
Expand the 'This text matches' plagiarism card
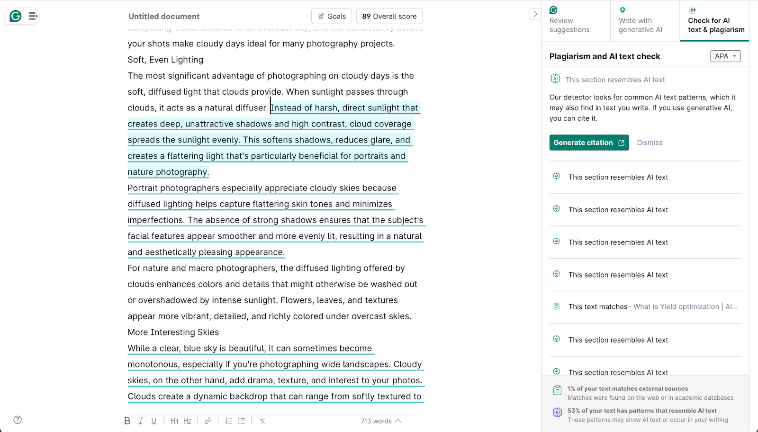[x=645, y=307]
